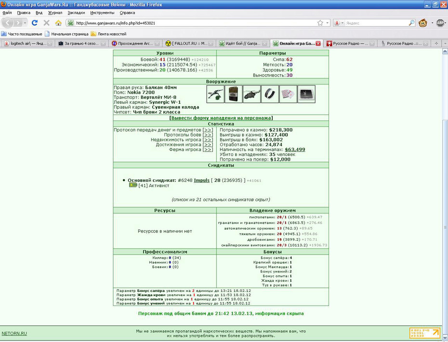
Task: Click Вывести форму нападения на персонажа link
Action: point(221,118)
